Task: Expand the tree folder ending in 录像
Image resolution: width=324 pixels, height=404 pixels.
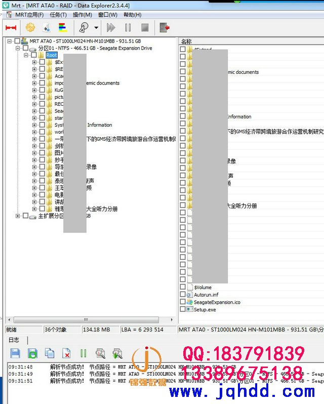Action: coord(34,167)
